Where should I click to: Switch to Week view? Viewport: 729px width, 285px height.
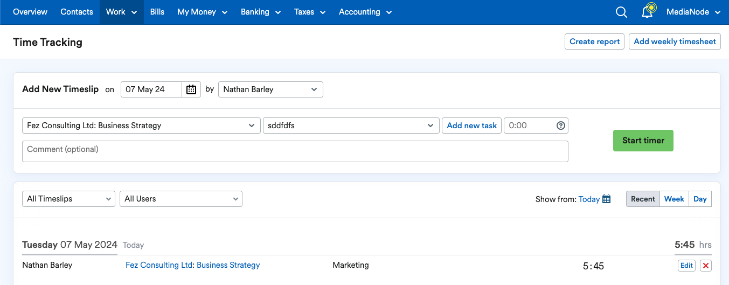tap(674, 199)
